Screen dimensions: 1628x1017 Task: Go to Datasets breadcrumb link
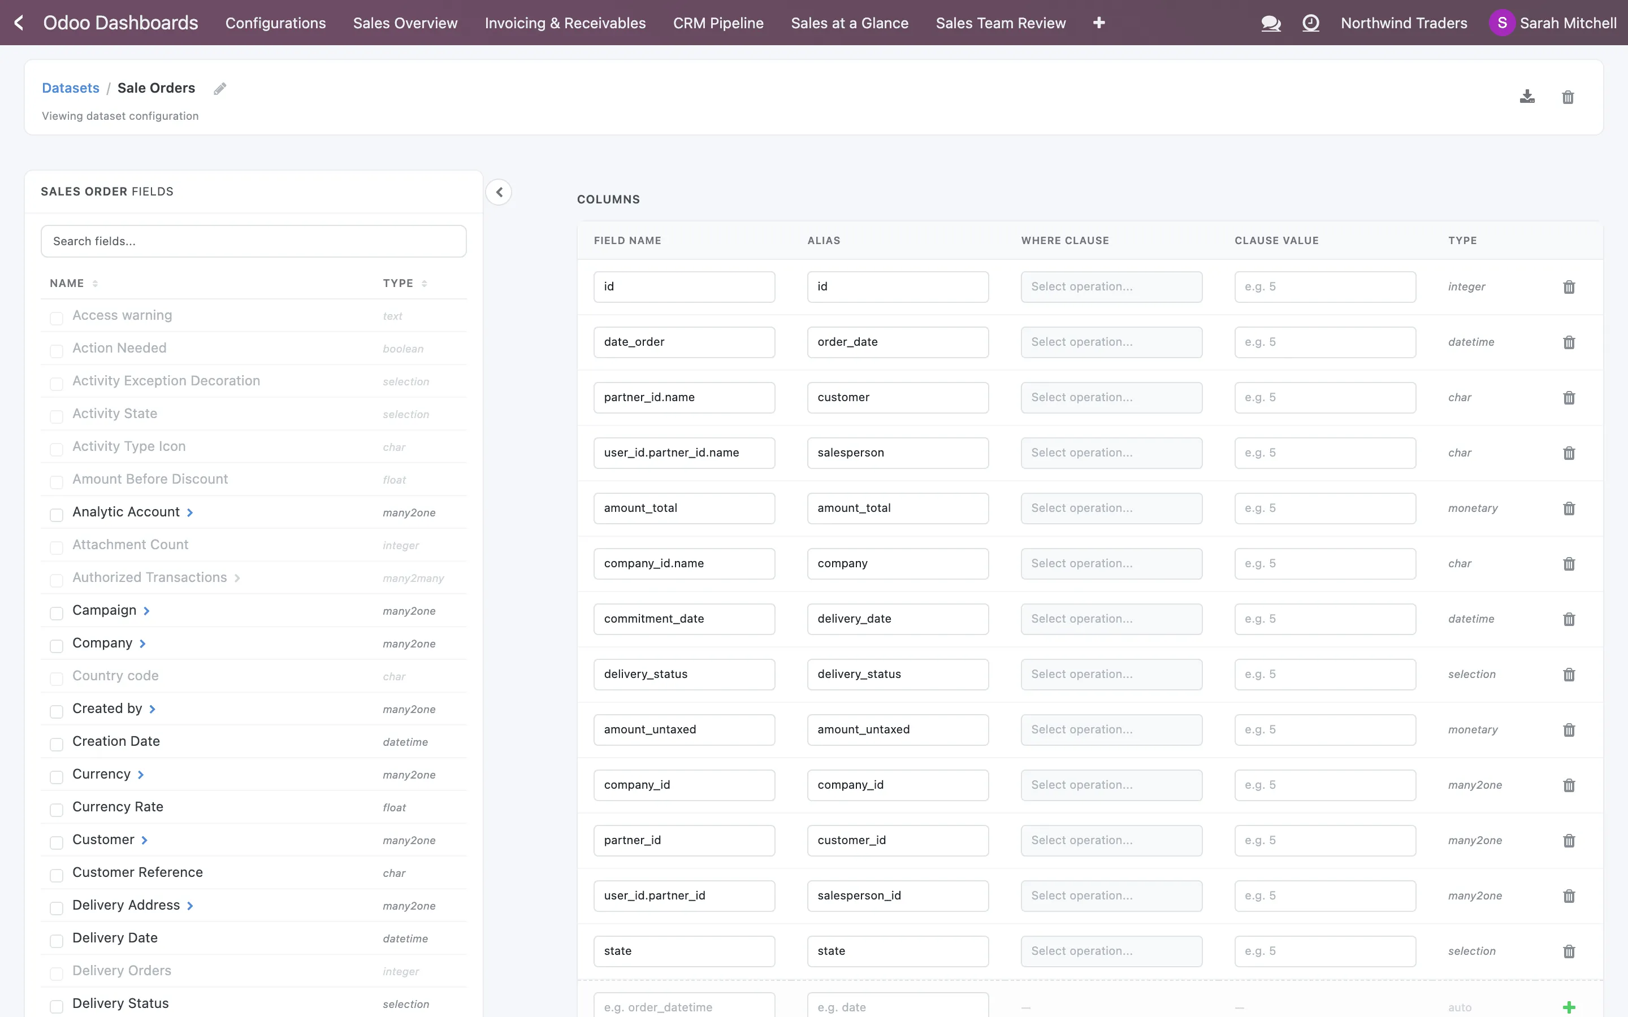[x=71, y=88]
